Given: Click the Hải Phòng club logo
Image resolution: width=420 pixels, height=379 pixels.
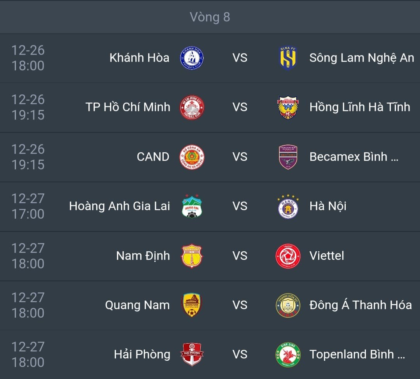Looking at the screenshot, I should coord(192,355).
